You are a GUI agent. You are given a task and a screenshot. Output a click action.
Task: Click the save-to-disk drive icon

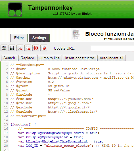[x=4, y=48]
